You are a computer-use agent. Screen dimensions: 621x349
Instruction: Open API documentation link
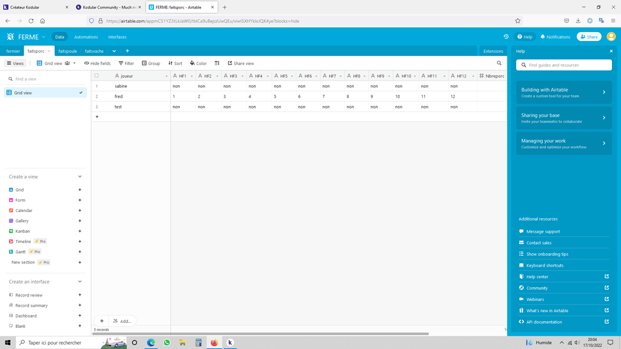click(x=544, y=322)
